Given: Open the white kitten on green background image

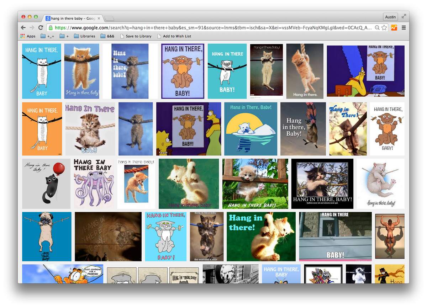Looking at the screenshot, I should point(189,184).
